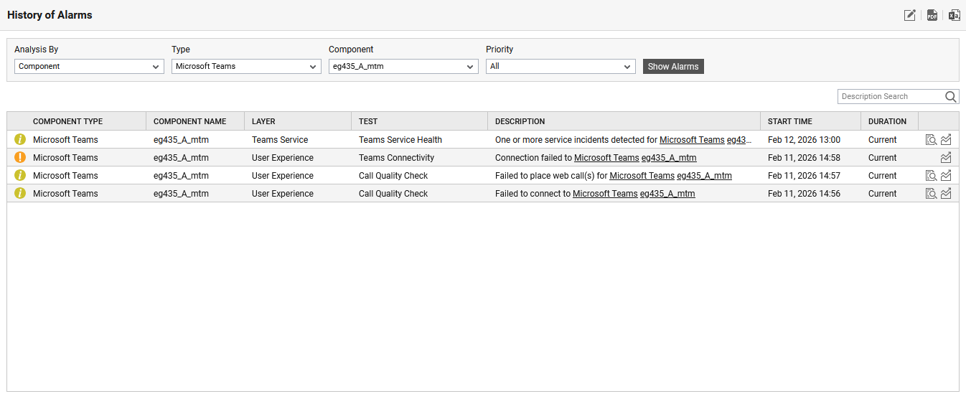Export alarm history to Excel

(x=955, y=15)
